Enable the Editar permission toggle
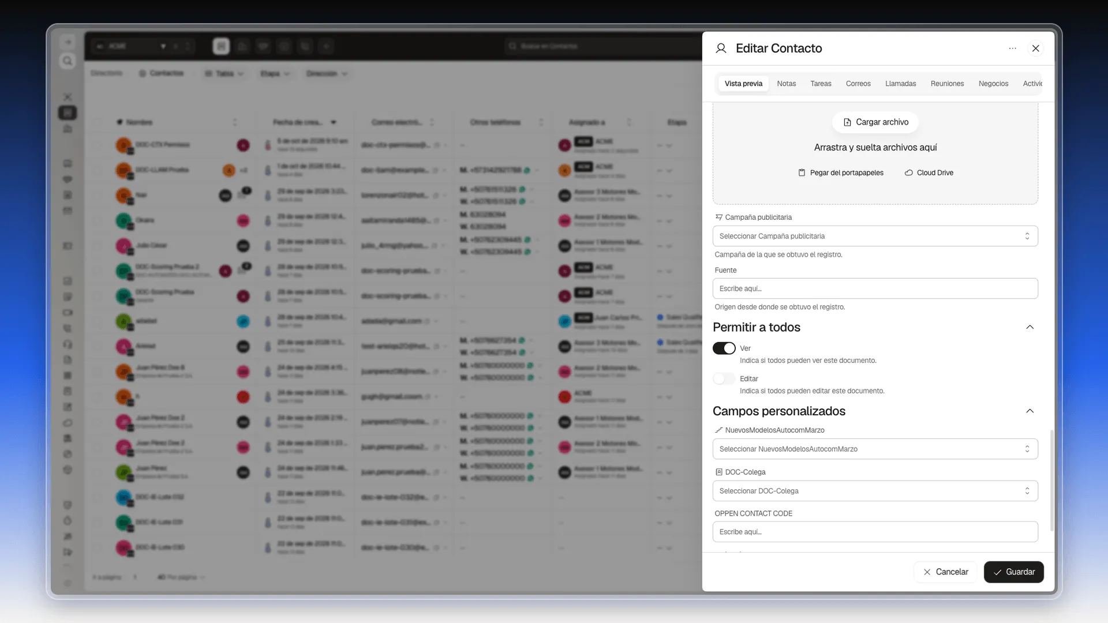This screenshot has height=623, width=1108. click(724, 379)
